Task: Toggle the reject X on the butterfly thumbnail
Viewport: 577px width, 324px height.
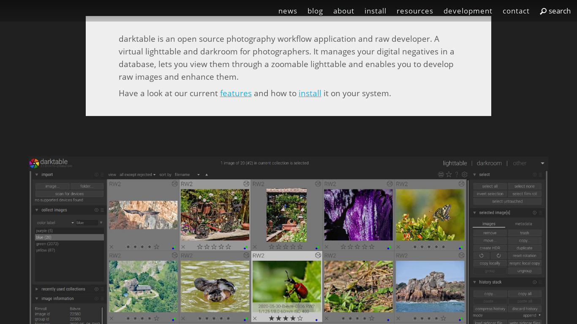Action: coord(398,247)
